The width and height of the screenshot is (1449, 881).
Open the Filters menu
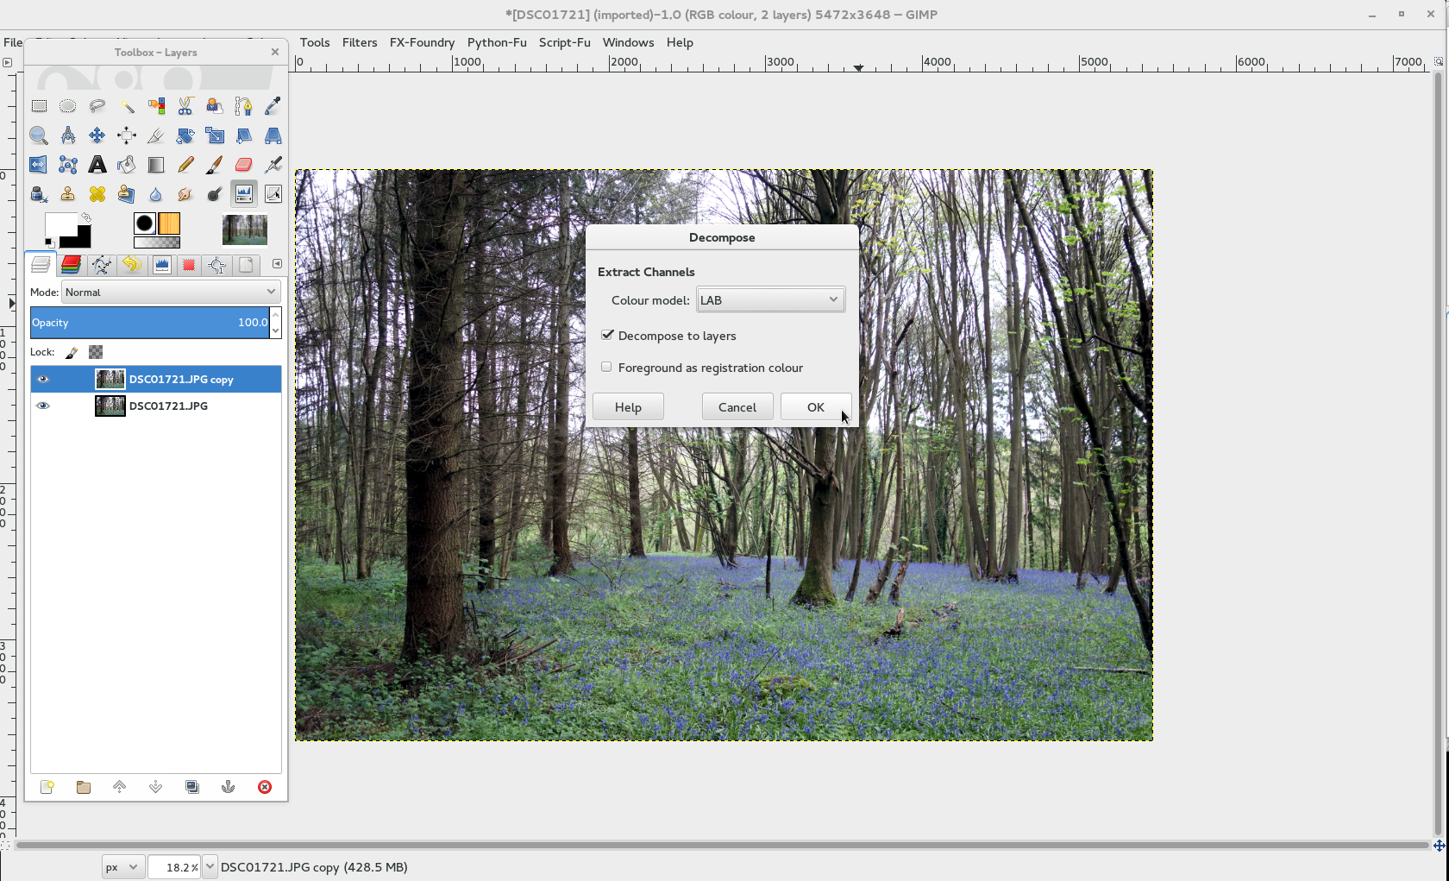click(x=359, y=42)
